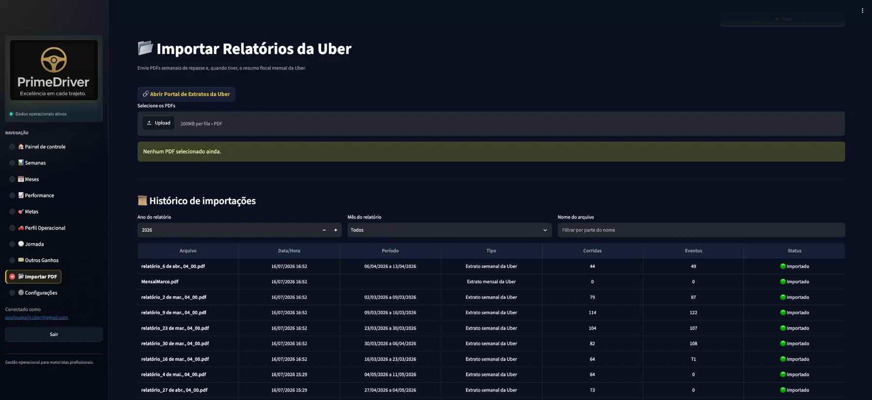872x400 pixels.
Task: Sort by the Arquivo column header
Action: tap(188, 251)
